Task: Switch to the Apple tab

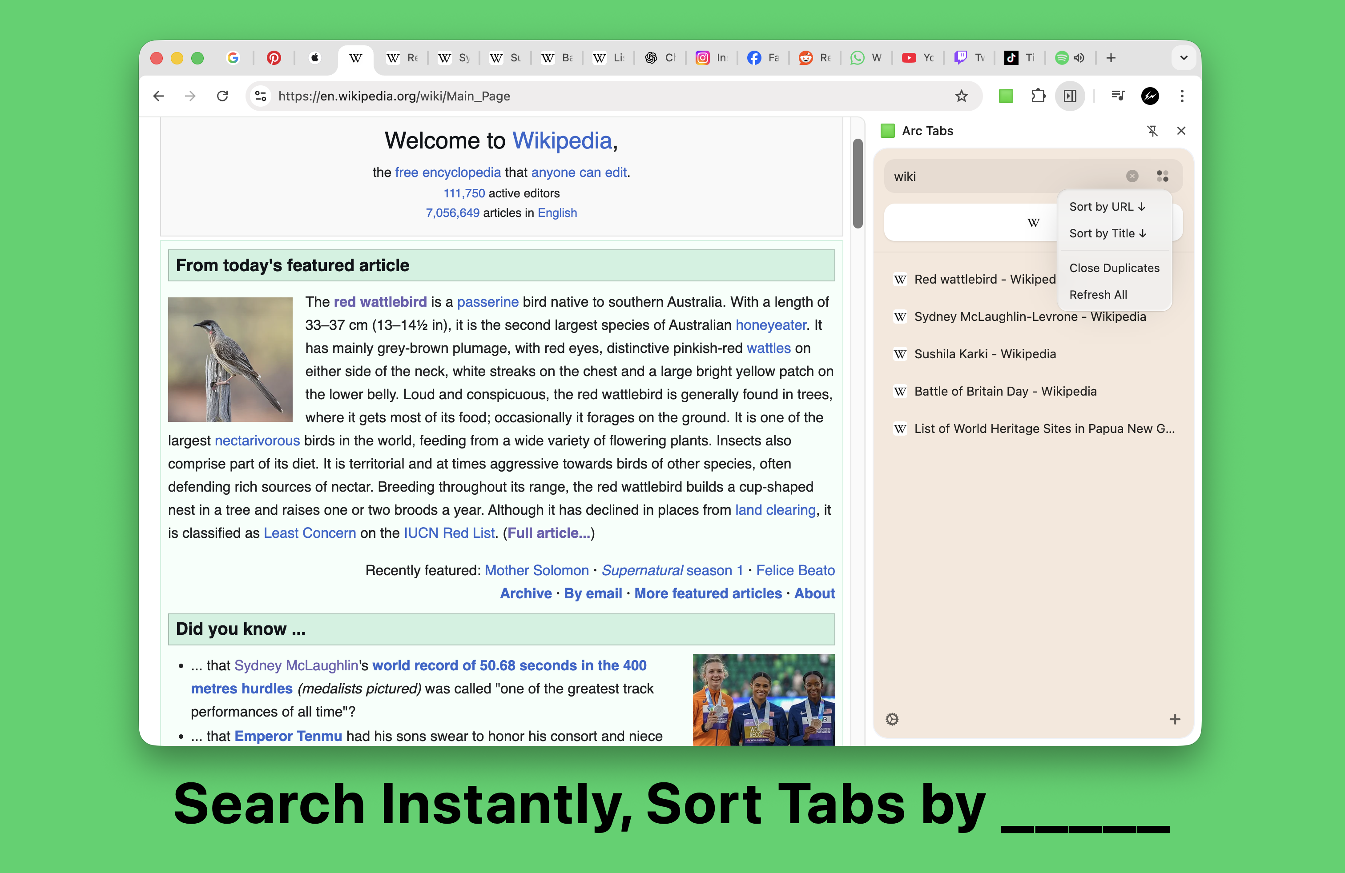Action: [x=315, y=58]
